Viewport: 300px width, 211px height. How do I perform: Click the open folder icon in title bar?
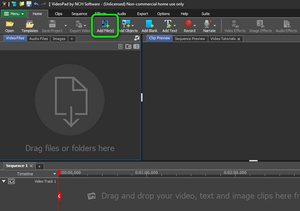[21, 4]
